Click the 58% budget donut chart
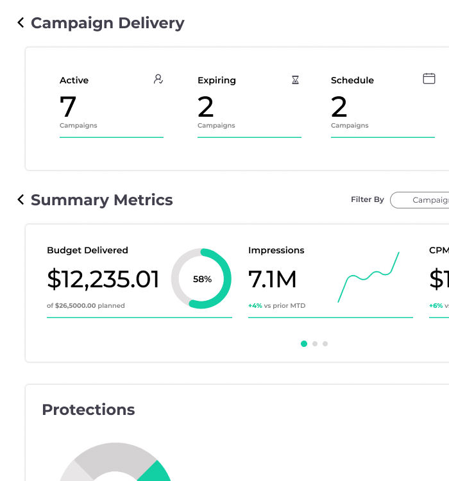Image resolution: width=449 pixels, height=481 pixels. click(201, 278)
